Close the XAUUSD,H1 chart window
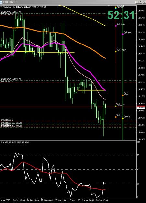This screenshot has width=146, height=203. click(144, 2)
